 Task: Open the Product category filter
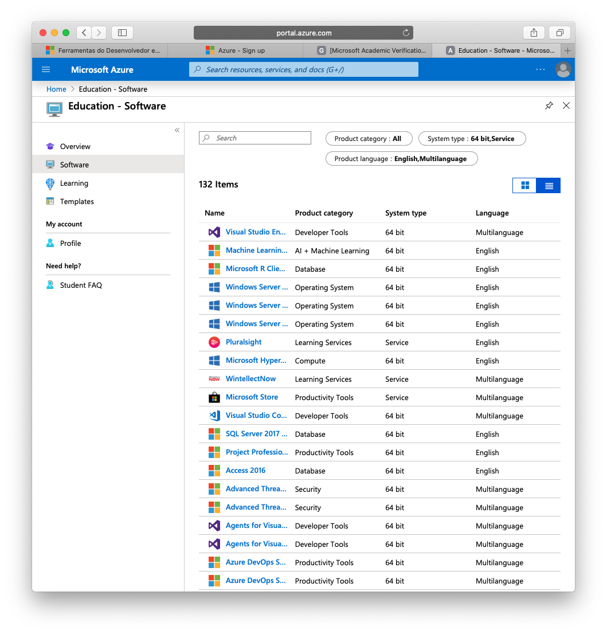point(369,139)
